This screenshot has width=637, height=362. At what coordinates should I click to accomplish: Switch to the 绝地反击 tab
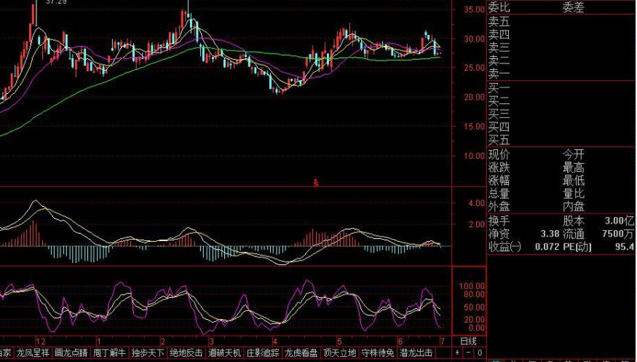186,353
